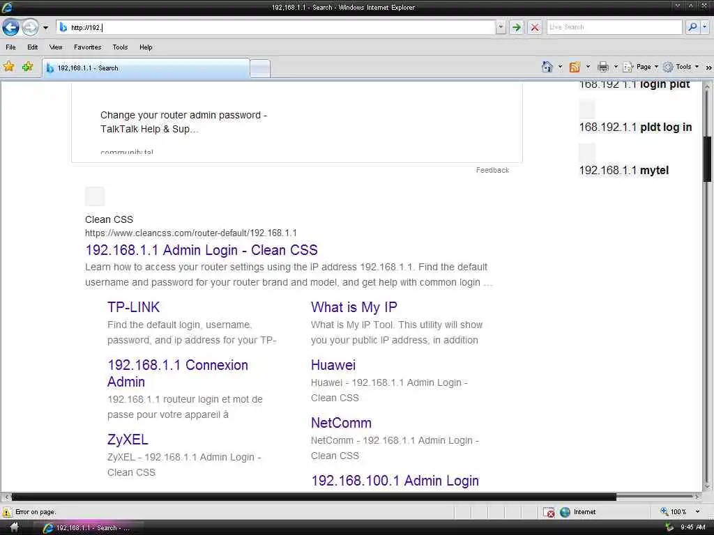Click the search magnifier button
Viewport: 714px width, 535px height.
[x=692, y=27]
